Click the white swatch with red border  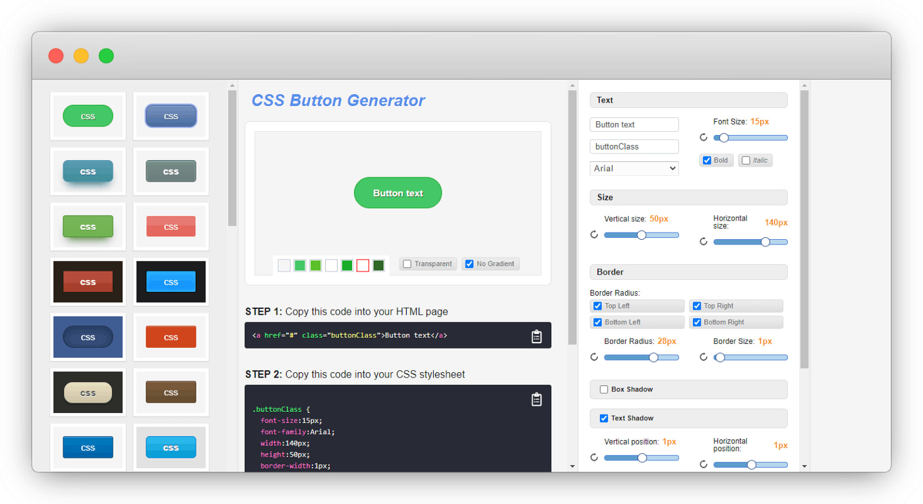point(363,266)
